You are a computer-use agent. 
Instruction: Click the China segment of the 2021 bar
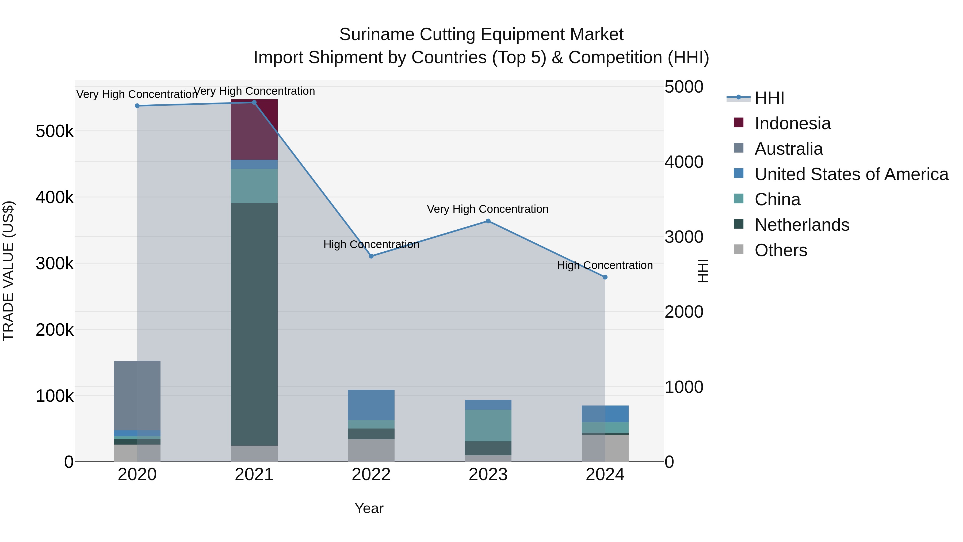(254, 186)
